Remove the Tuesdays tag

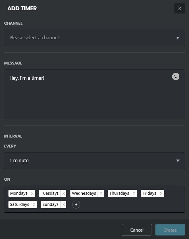63,194
